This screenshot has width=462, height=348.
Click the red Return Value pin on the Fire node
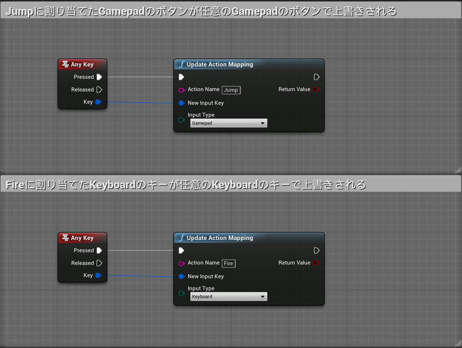coord(316,263)
